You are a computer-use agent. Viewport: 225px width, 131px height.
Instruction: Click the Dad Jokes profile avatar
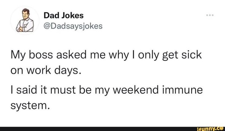point(25,20)
